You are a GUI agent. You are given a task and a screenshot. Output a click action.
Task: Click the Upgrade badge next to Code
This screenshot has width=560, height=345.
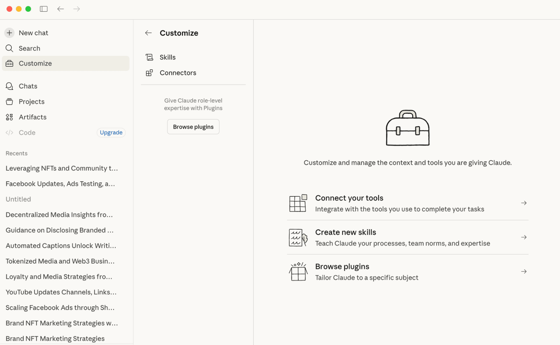coord(111,132)
